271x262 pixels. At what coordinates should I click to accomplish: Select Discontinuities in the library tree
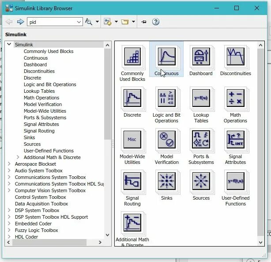(x=39, y=71)
